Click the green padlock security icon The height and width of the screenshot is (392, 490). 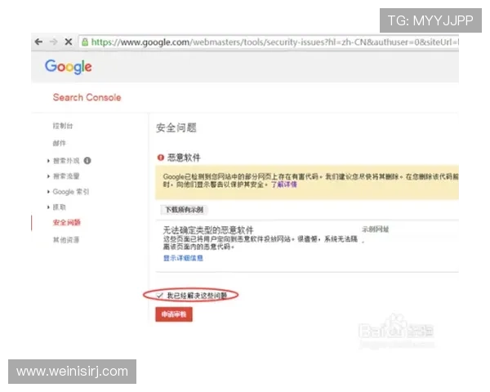tap(85, 42)
